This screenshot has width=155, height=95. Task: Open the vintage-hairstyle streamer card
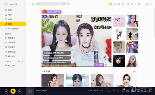click(127, 80)
